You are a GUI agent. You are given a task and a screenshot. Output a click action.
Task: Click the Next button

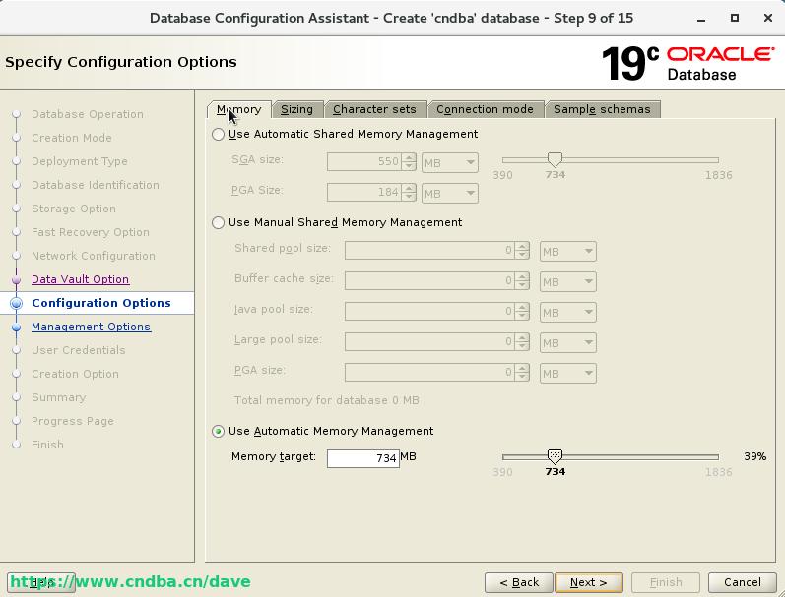pos(589,582)
